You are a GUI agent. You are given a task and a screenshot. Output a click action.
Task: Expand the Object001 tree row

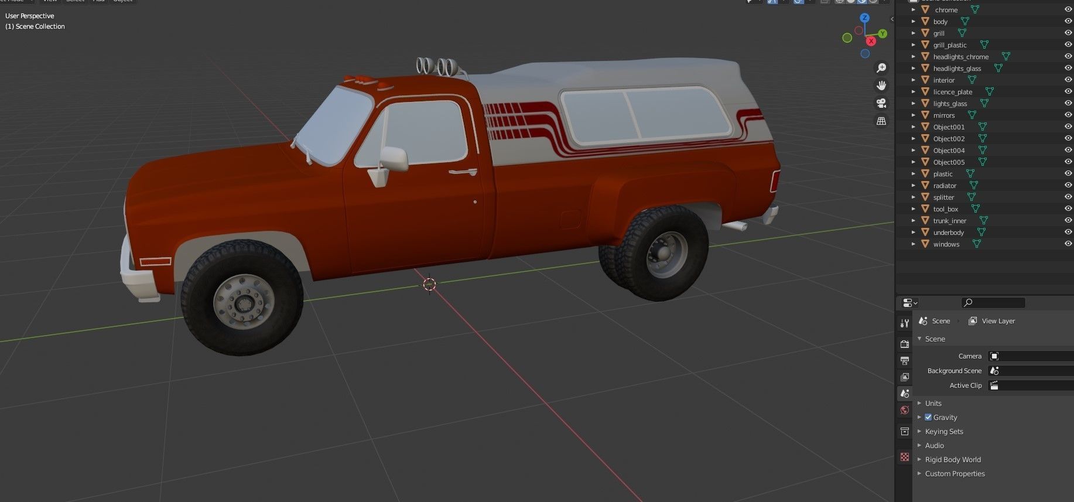click(x=913, y=127)
